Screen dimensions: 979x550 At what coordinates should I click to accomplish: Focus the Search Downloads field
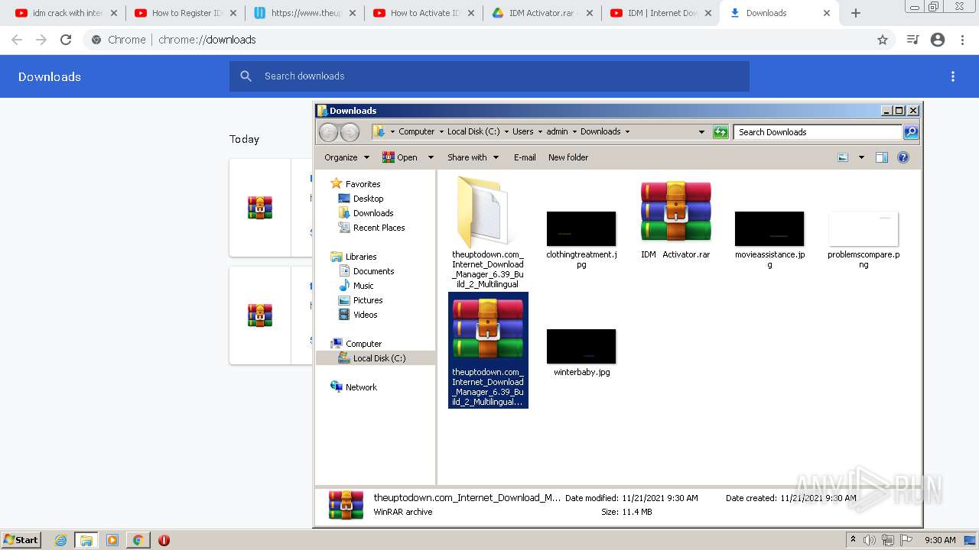(x=818, y=132)
